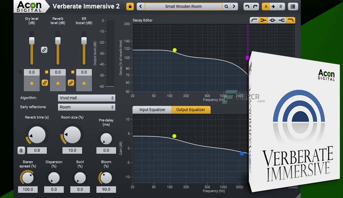Click the Dry level value field

(32, 72)
